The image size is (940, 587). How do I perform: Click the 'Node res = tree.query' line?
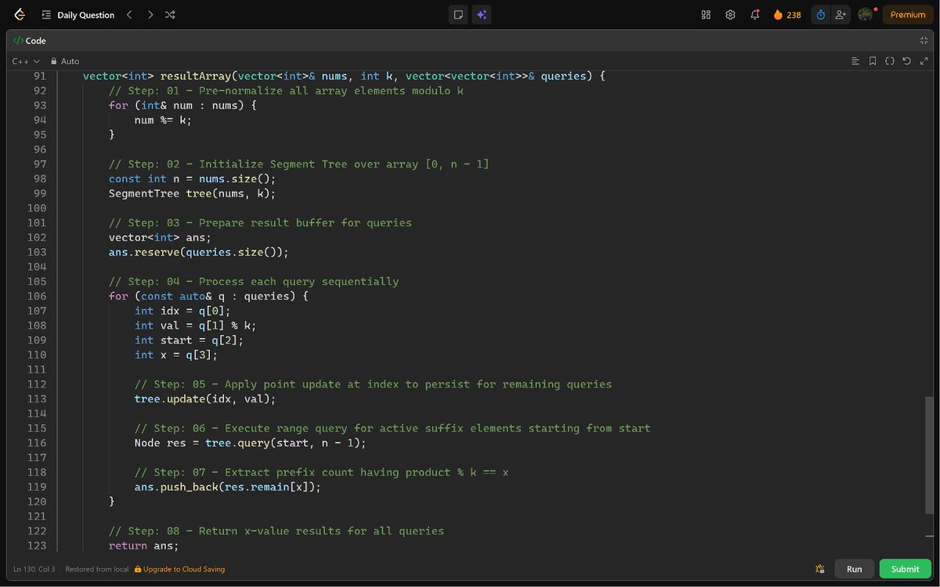(x=250, y=443)
